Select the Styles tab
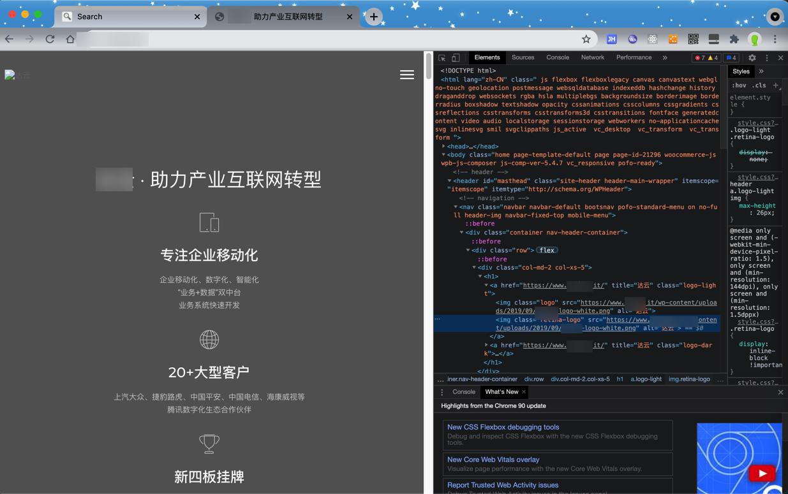The image size is (788, 494). pyautogui.click(x=741, y=71)
